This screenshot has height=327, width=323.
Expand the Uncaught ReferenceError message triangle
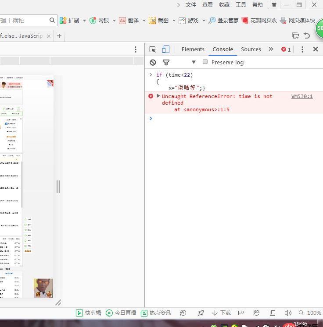[158, 96]
